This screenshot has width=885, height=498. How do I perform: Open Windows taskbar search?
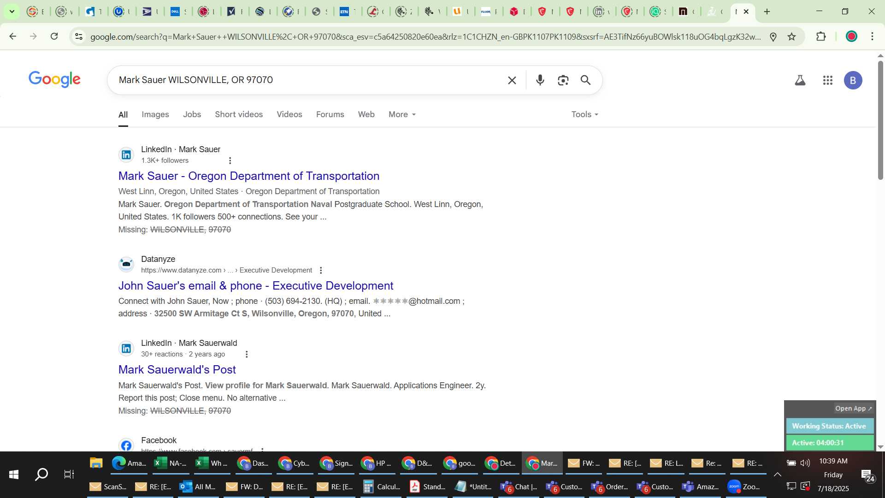click(x=41, y=474)
